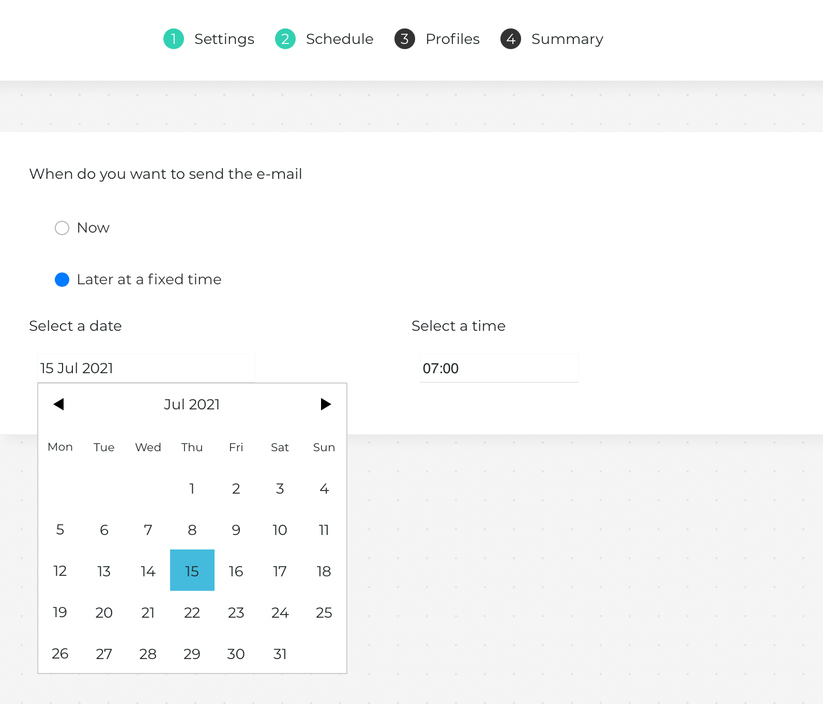Select day 17 in the calendar
Screen dimensions: 823x704
pos(280,571)
